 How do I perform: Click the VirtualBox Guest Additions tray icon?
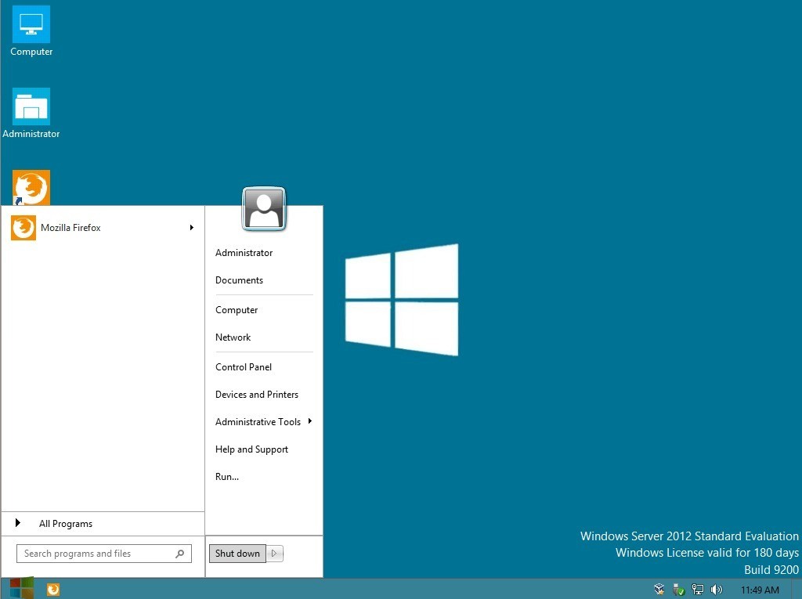click(659, 590)
